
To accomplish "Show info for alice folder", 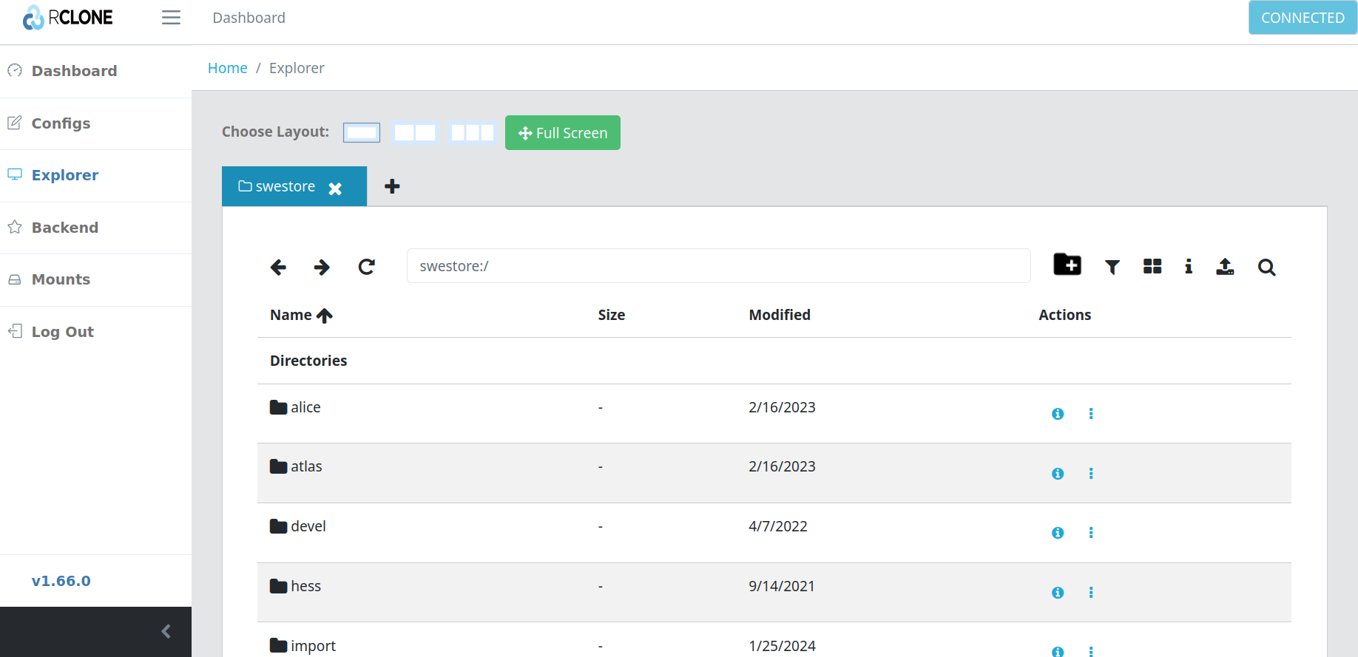I will point(1058,414).
